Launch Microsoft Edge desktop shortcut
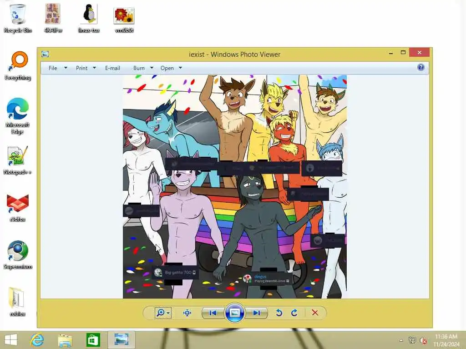This screenshot has height=349, width=466. [x=18, y=116]
